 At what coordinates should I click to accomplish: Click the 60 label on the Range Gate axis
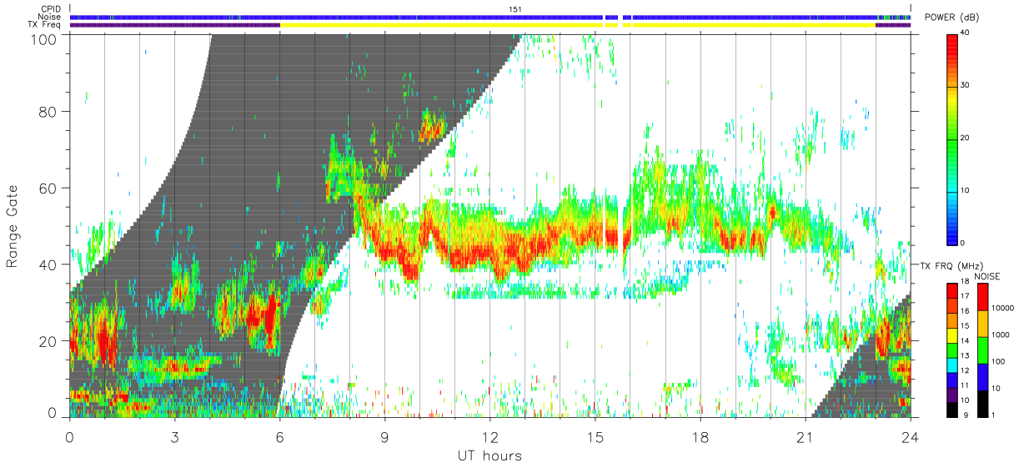tap(48, 189)
